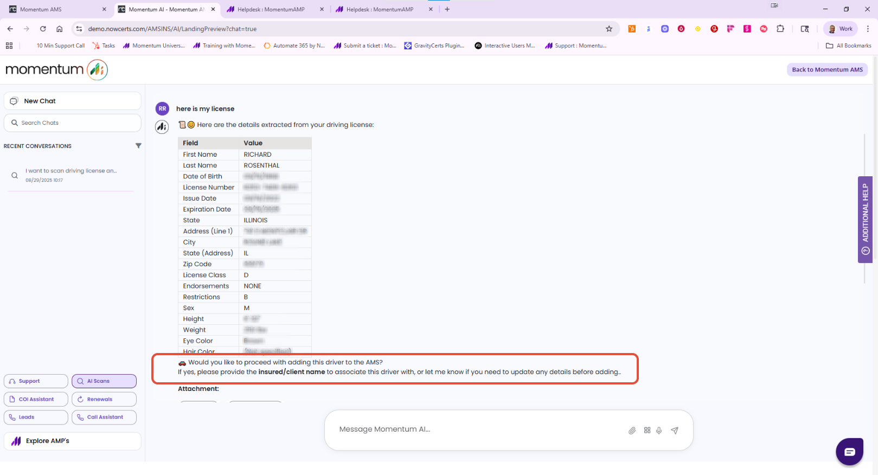The height and width of the screenshot is (475, 878).
Task: Open the GravityCerts Plugin bookmark
Action: pos(434,46)
